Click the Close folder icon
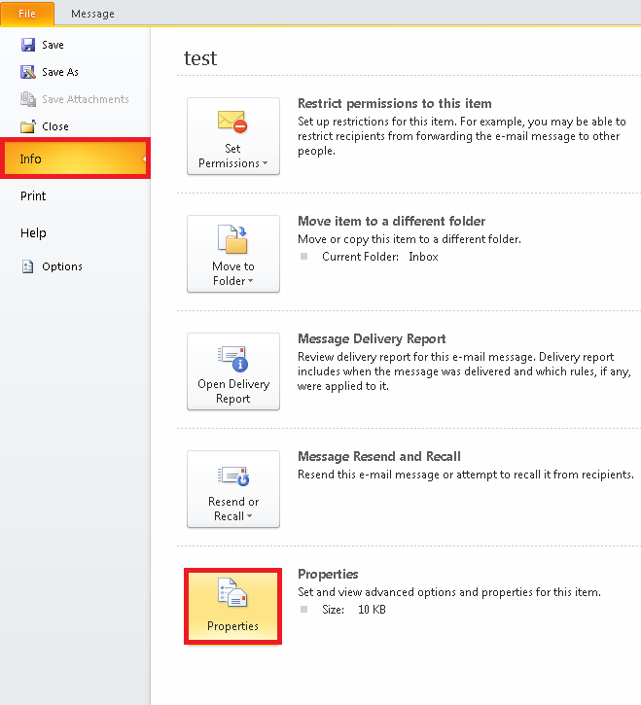 click(28, 126)
